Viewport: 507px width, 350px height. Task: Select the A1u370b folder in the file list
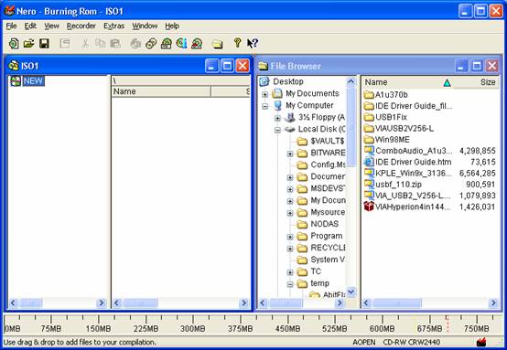pyautogui.click(x=386, y=95)
